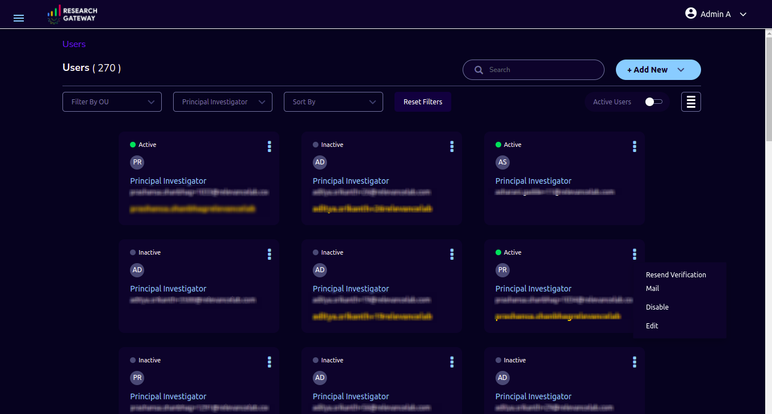Open the Filter By OU dropdown
Image resolution: width=772 pixels, height=414 pixels.
112,102
